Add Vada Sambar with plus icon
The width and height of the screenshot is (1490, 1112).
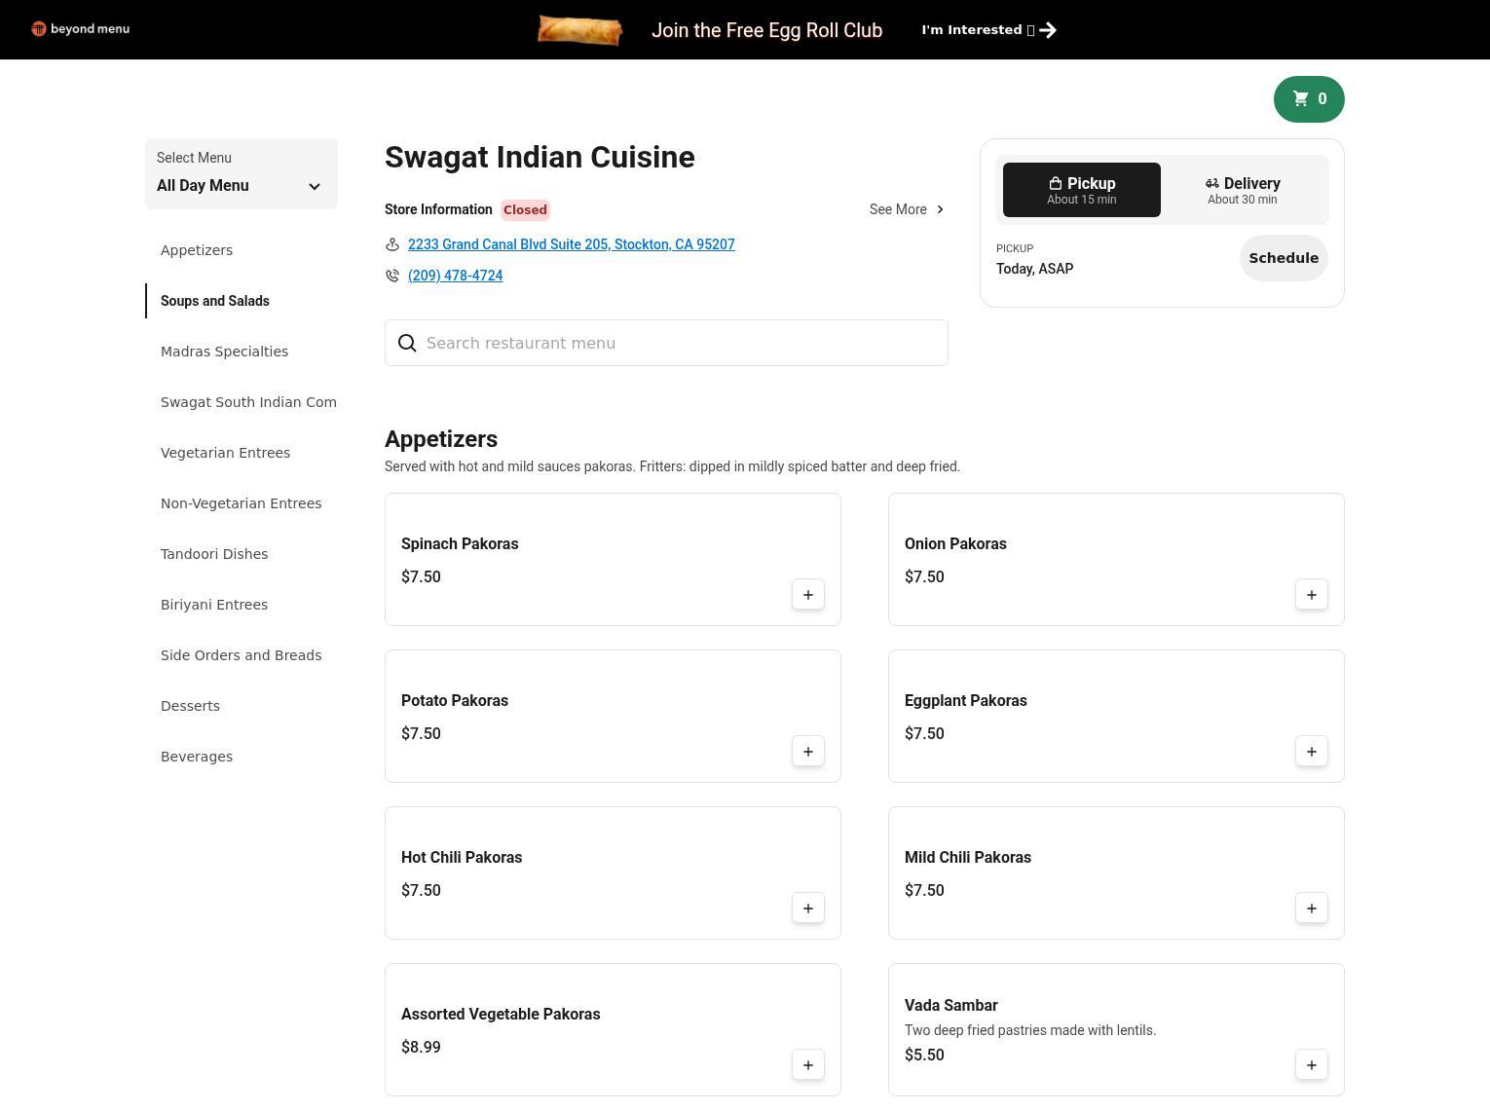[x=1311, y=1065]
